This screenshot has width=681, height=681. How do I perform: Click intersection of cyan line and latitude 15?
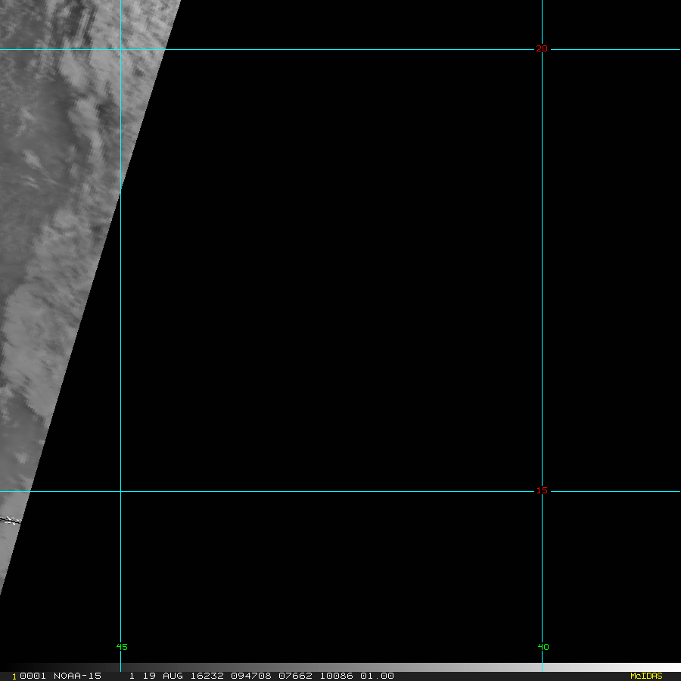[x=542, y=491]
